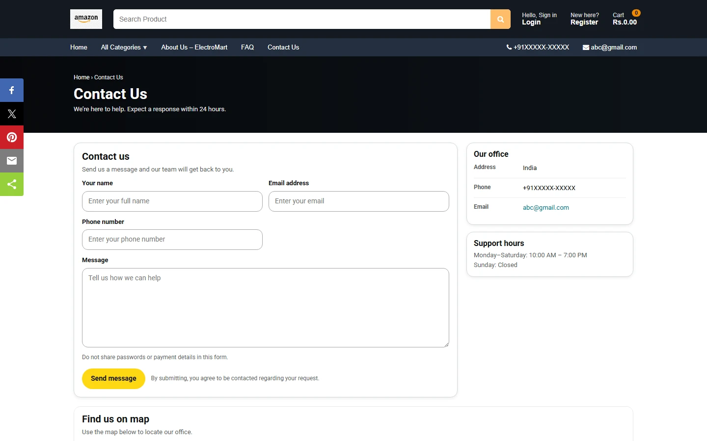Open the FAQ menu item
707x441 pixels.
pos(247,48)
